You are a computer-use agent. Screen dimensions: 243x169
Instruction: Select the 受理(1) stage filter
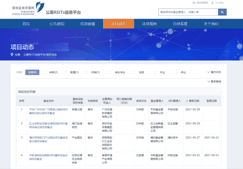tap(74, 72)
